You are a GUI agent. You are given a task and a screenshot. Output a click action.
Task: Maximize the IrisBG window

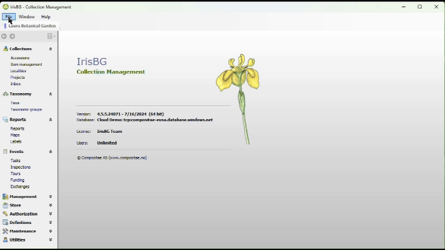(x=420, y=7)
